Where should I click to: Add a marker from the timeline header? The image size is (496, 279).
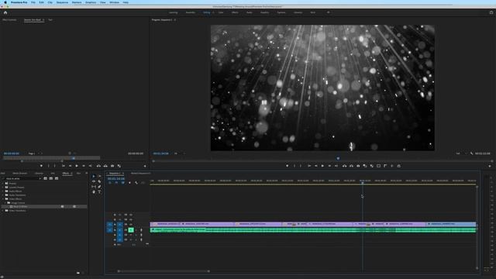129,183
